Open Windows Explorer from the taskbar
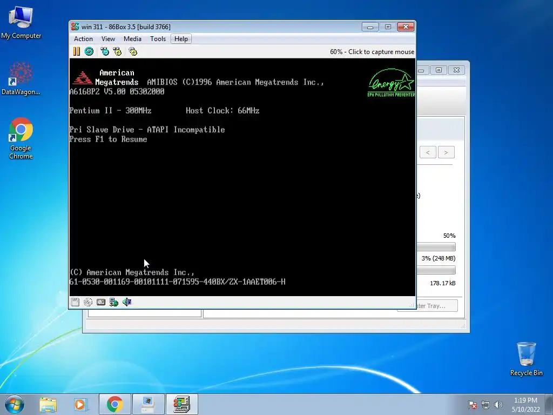This screenshot has height=415, width=553. pos(48,404)
